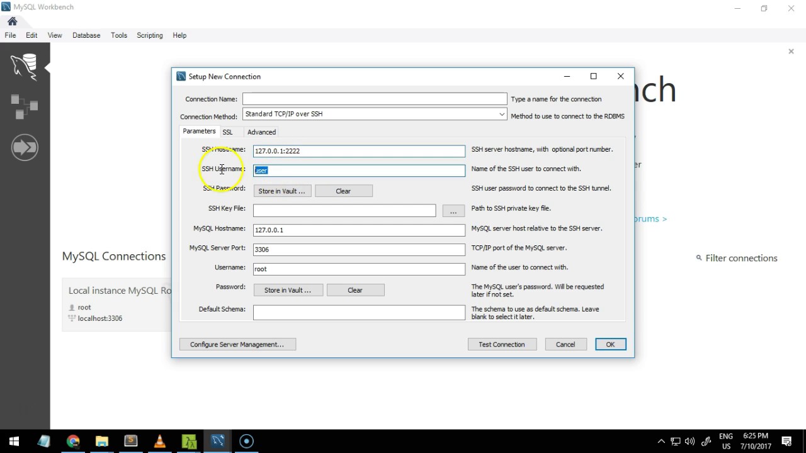Viewport: 806px width, 453px height.
Task: Click the filter connections magnifier icon
Action: point(699,258)
